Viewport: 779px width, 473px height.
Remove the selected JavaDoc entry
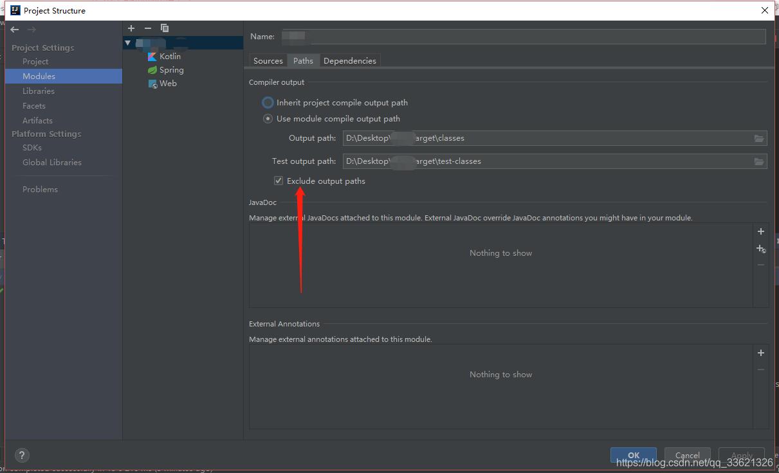pos(761,265)
